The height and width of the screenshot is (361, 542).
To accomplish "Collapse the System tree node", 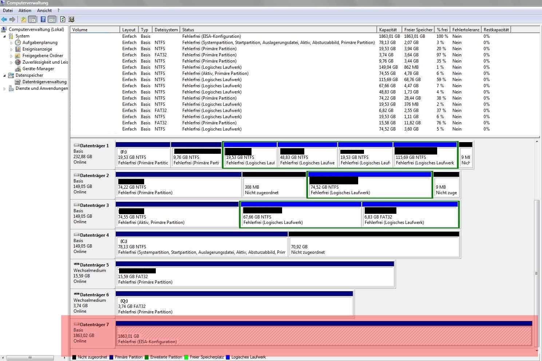I will coord(4,36).
